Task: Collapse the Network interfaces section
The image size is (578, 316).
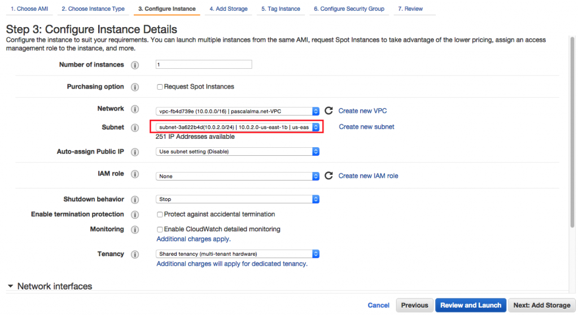Action: coord(10,287)
